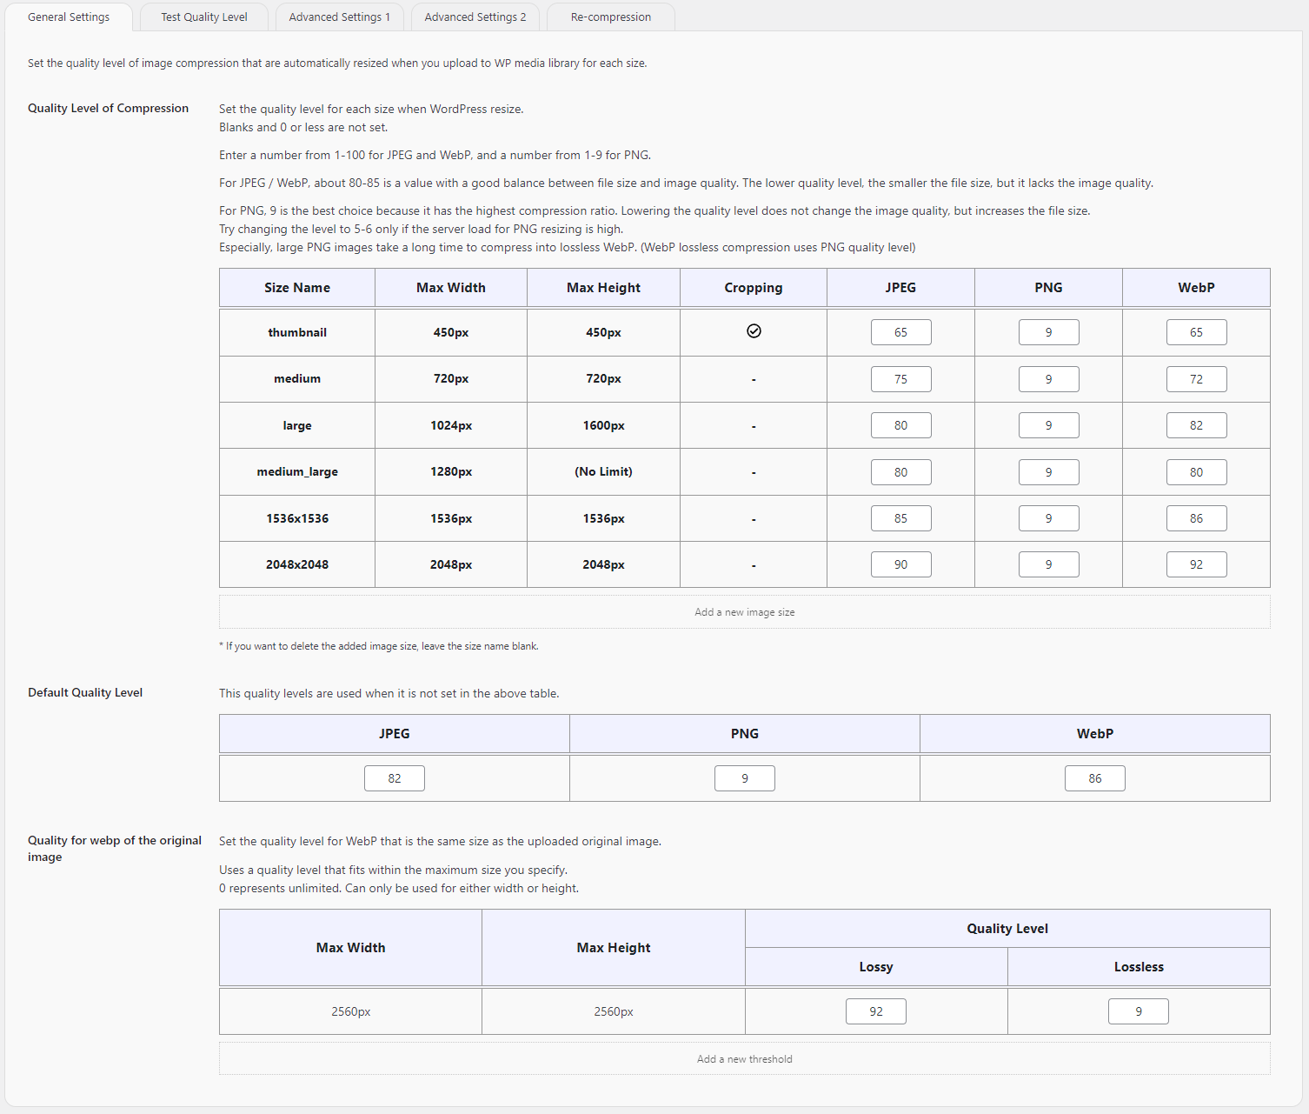
Task: Click the default WebP quality field
Action: coord(1094,778)
